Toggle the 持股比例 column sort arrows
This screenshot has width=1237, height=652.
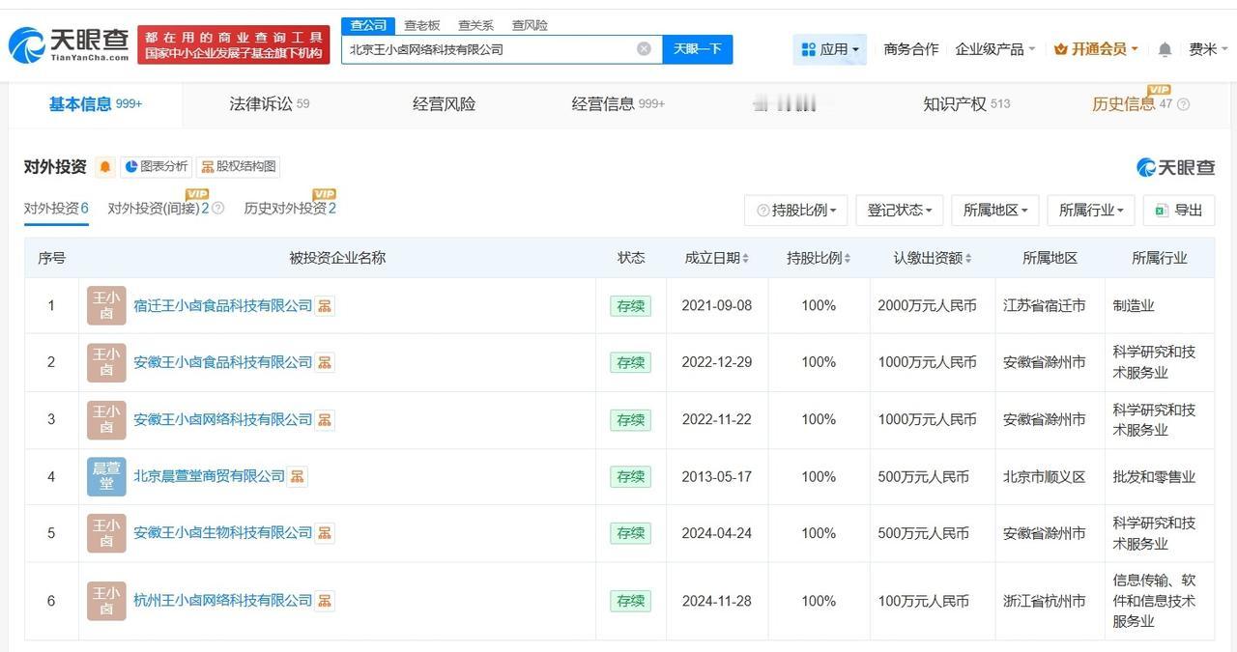point(848,258)
